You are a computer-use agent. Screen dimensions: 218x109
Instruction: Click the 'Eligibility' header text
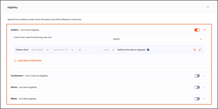(13, 7)
